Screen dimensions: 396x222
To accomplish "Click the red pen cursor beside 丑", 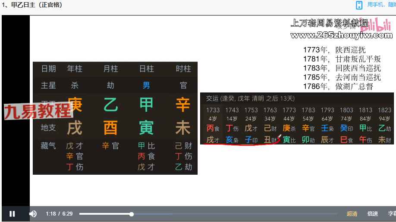I will 279,137.
